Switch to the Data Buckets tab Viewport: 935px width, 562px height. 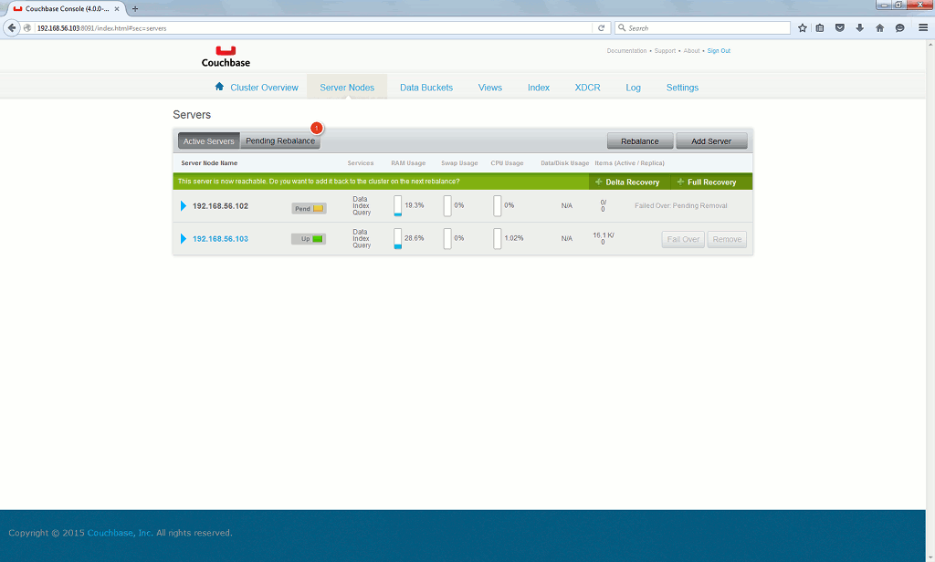(426, 88)
